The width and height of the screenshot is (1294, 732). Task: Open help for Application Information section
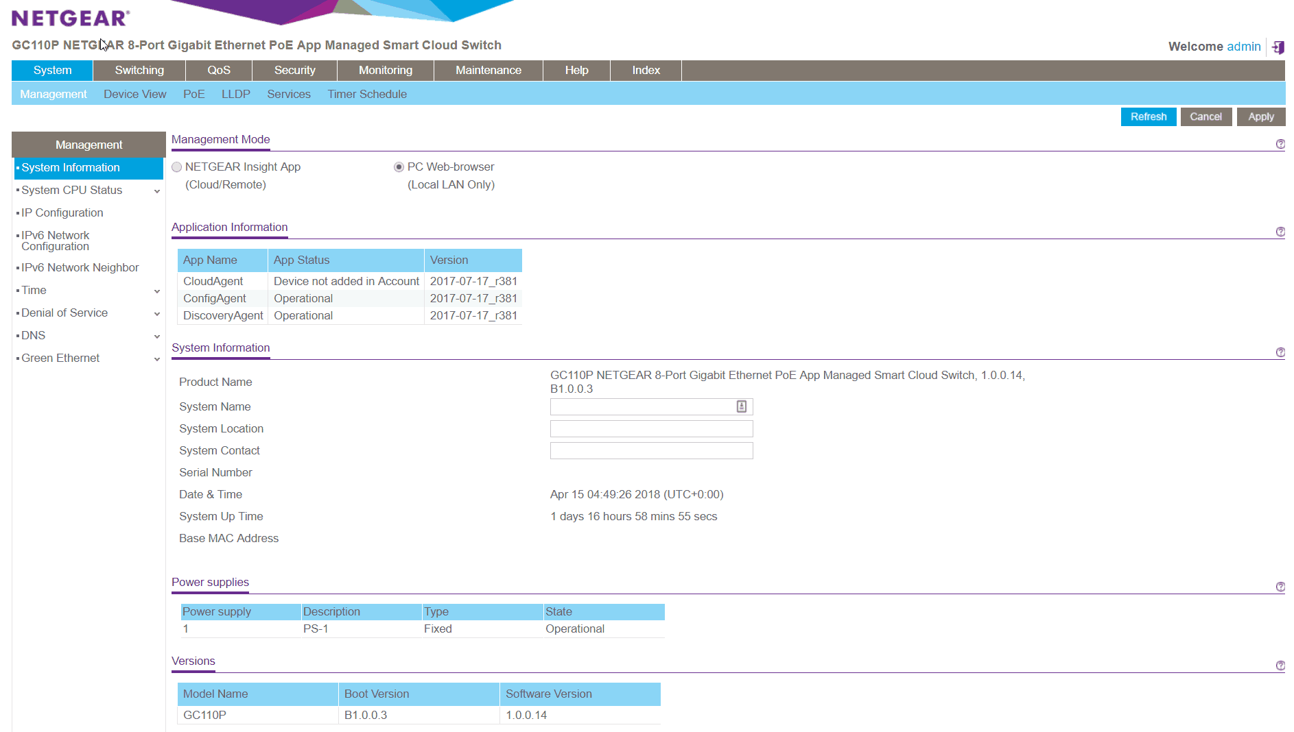[1280, 232]
